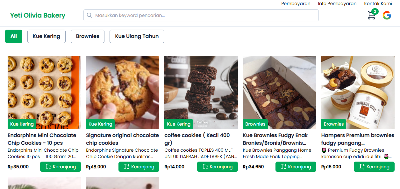
Task: View the Hampers Premium brownies photo
Action: pyautogui.click(x=358, y=89)
